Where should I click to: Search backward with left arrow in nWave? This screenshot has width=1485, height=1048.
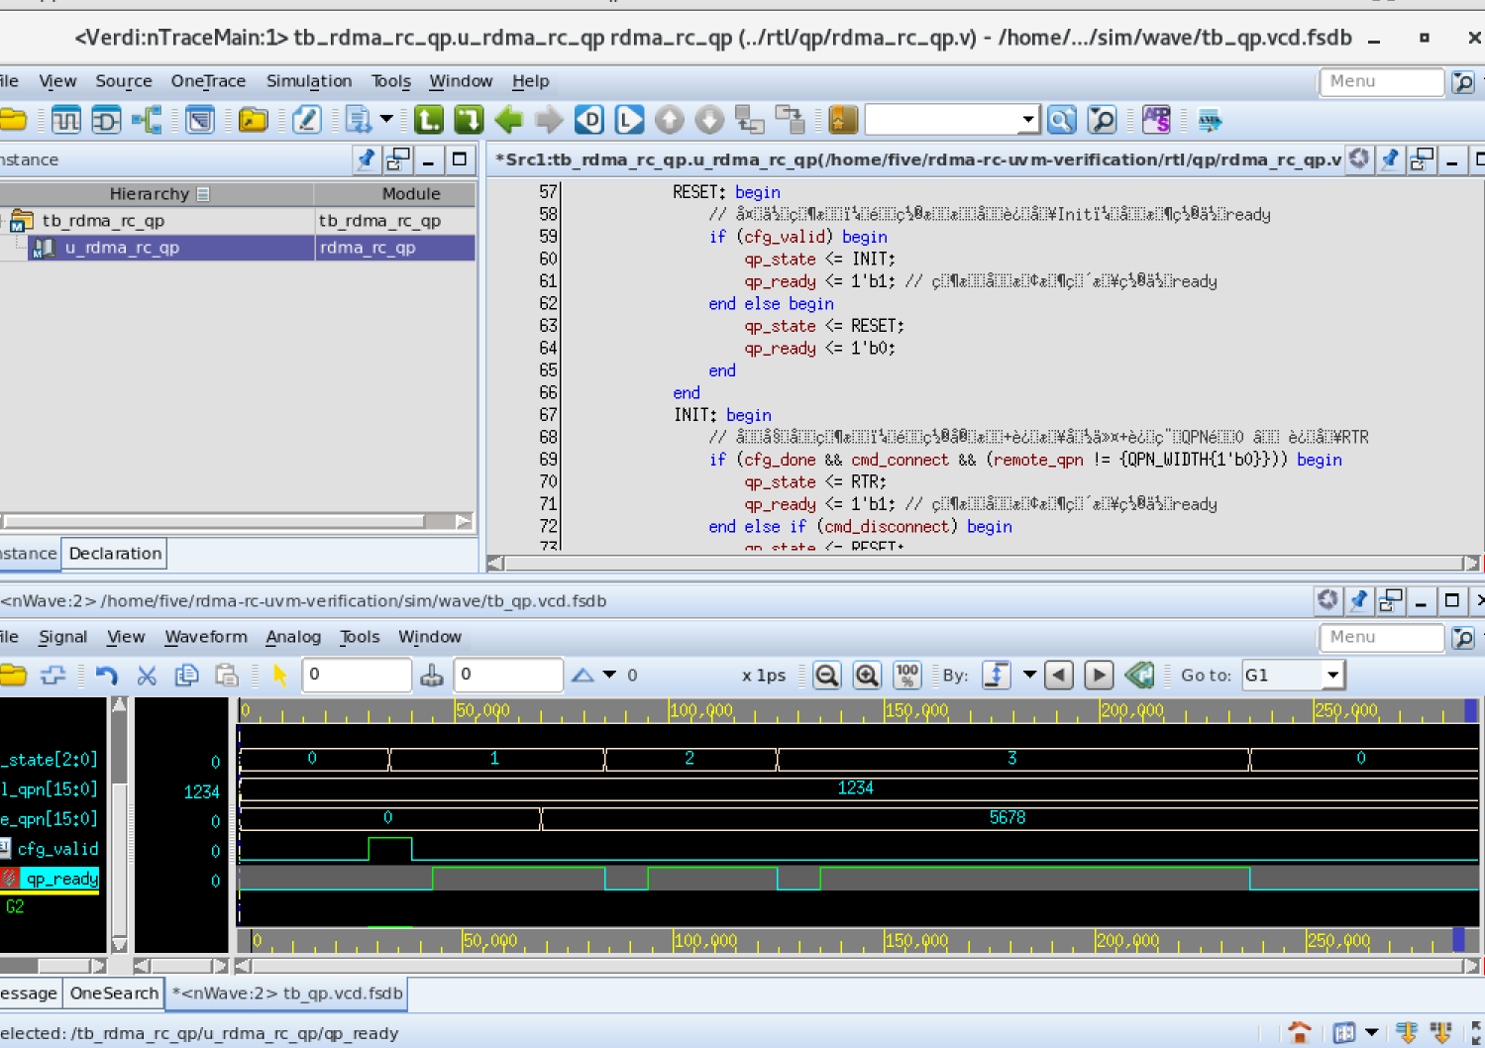(1058, 675)
